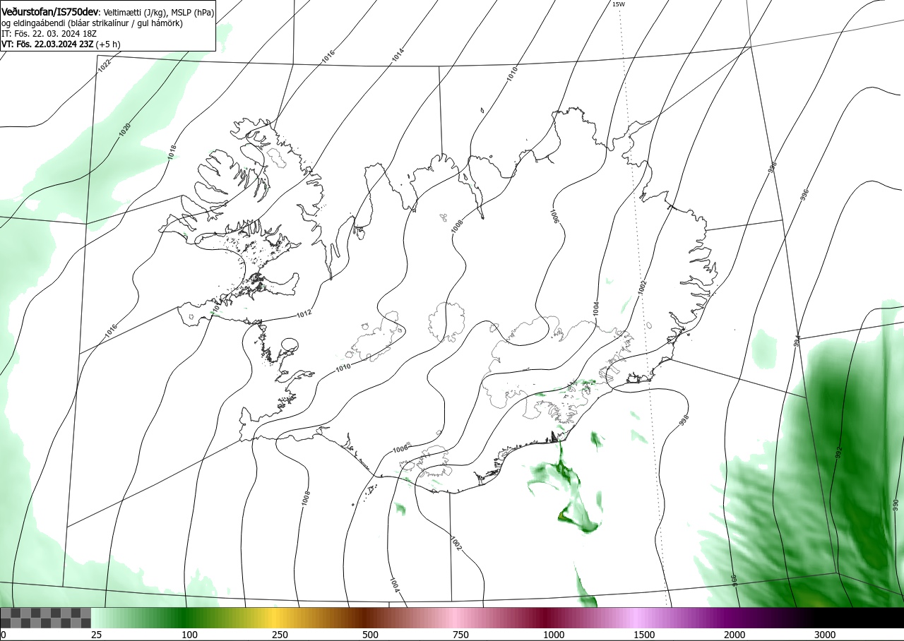Image resolution: width=904 pixels, height=641 pixels.
Task: Select the 100 value on the color scale
Action: 189,635
